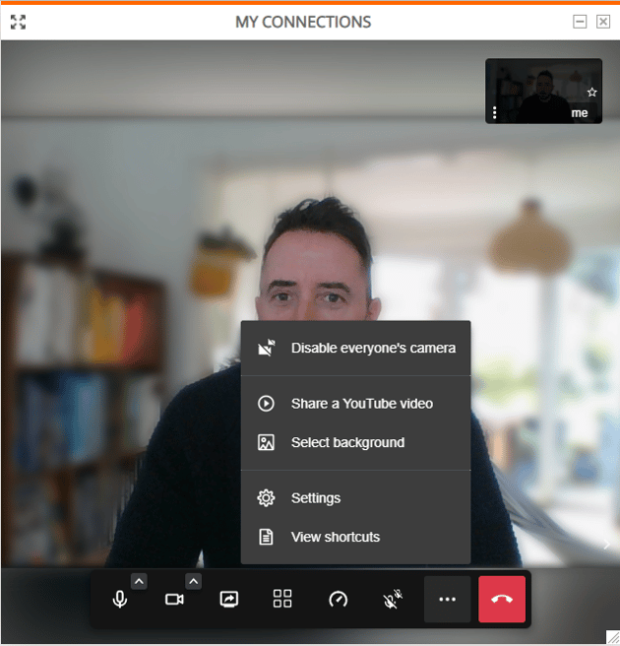Click the "me" self-view video thumbnail

pyautogui.click(x=542, y=91)
